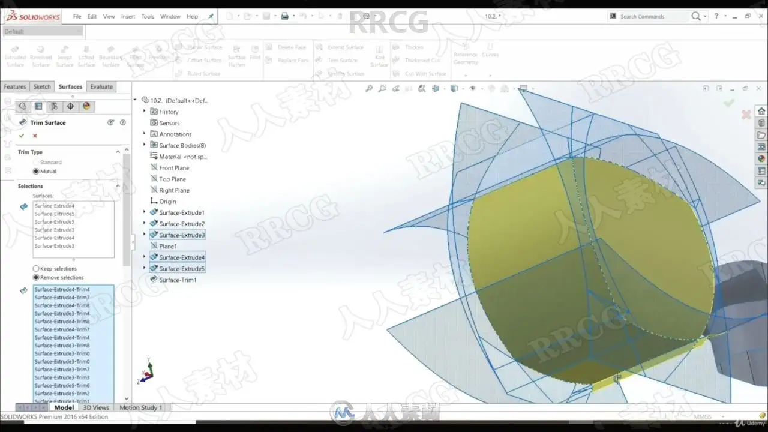Choose the Remove selections radio button
Viewport: 768px width, 432px height.
pyautogui.click(x=36, y=277)
